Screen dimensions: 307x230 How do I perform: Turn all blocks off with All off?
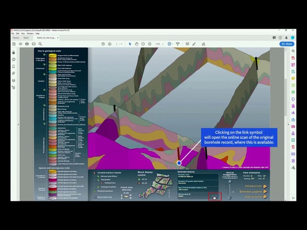139,183
